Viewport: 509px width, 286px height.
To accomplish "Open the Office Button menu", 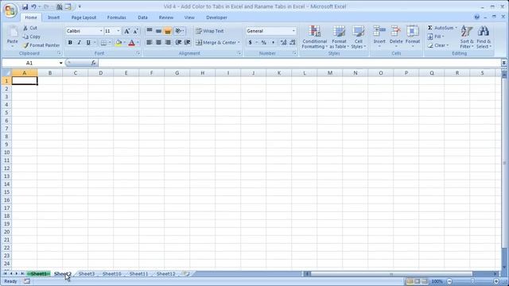I will pyautogui.click(x=10, y=10).
